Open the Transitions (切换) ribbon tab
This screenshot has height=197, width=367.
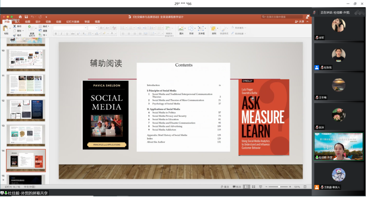tap(48, 22)
